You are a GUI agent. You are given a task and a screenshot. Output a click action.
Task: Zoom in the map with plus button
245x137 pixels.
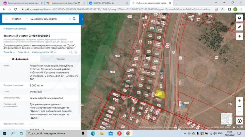click(x=239, y=101)
